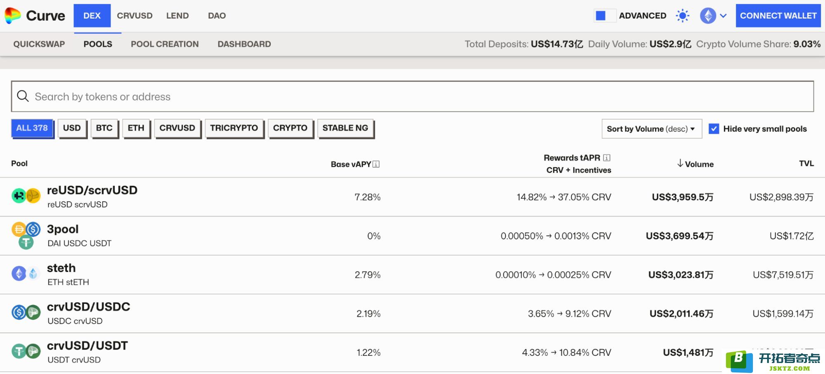Screen dimensions: 825x374
Task: Click the Total Deposits US$14.73亿 stat
Action: tap(524, 44)
